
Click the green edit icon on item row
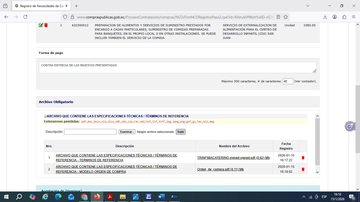41,25
